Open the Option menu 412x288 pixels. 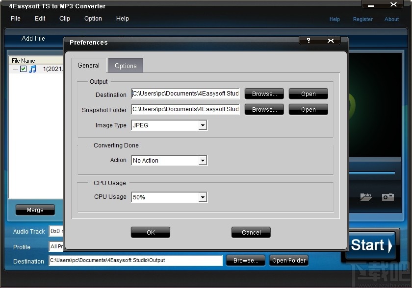coord(93,19)
